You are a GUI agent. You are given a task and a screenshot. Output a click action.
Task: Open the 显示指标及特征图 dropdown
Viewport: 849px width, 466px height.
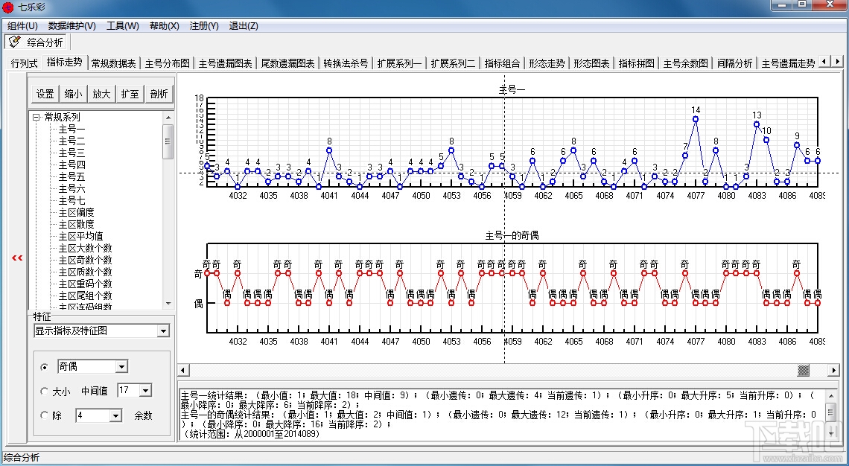[163, 331]
